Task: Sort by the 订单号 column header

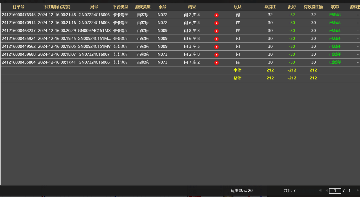Action: 19,7
